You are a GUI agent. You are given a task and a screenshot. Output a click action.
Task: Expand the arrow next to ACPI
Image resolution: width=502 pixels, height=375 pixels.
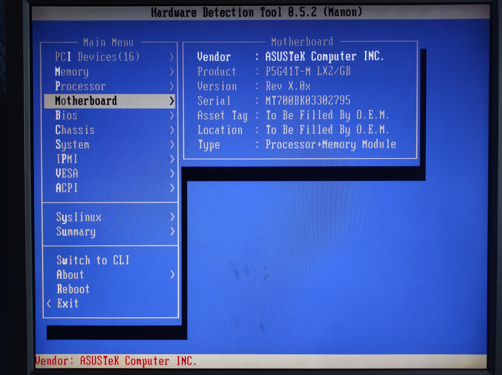click(x=172, y=188)
